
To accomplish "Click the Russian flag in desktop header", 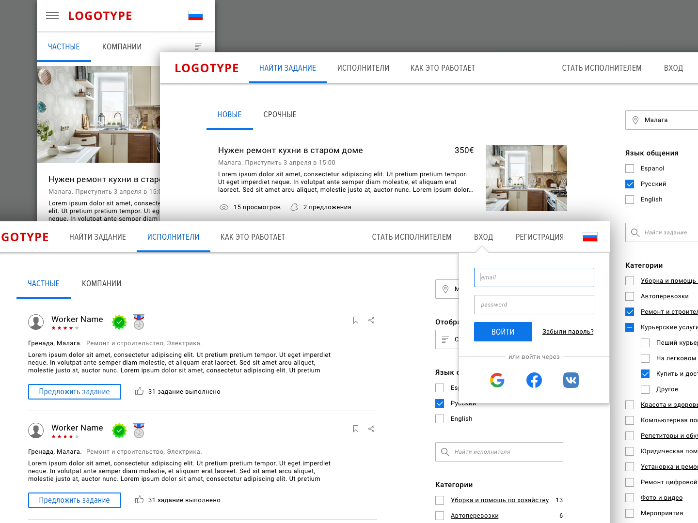I will tap(590, 237).
